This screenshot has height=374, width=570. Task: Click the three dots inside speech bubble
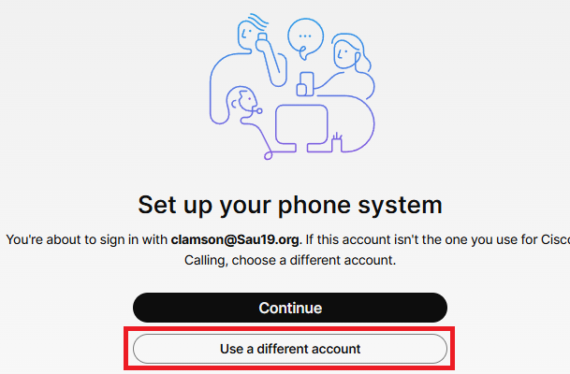click(304, 36)
